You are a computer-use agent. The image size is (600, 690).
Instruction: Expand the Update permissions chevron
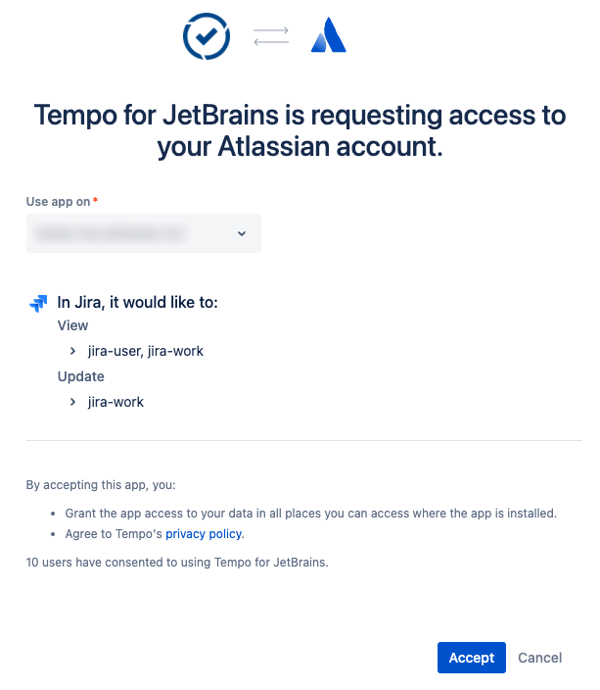coord(73,402)
